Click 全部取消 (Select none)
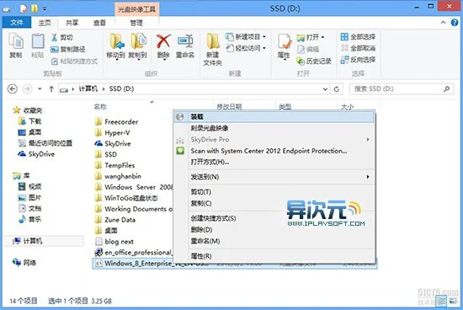 point(358,48)
